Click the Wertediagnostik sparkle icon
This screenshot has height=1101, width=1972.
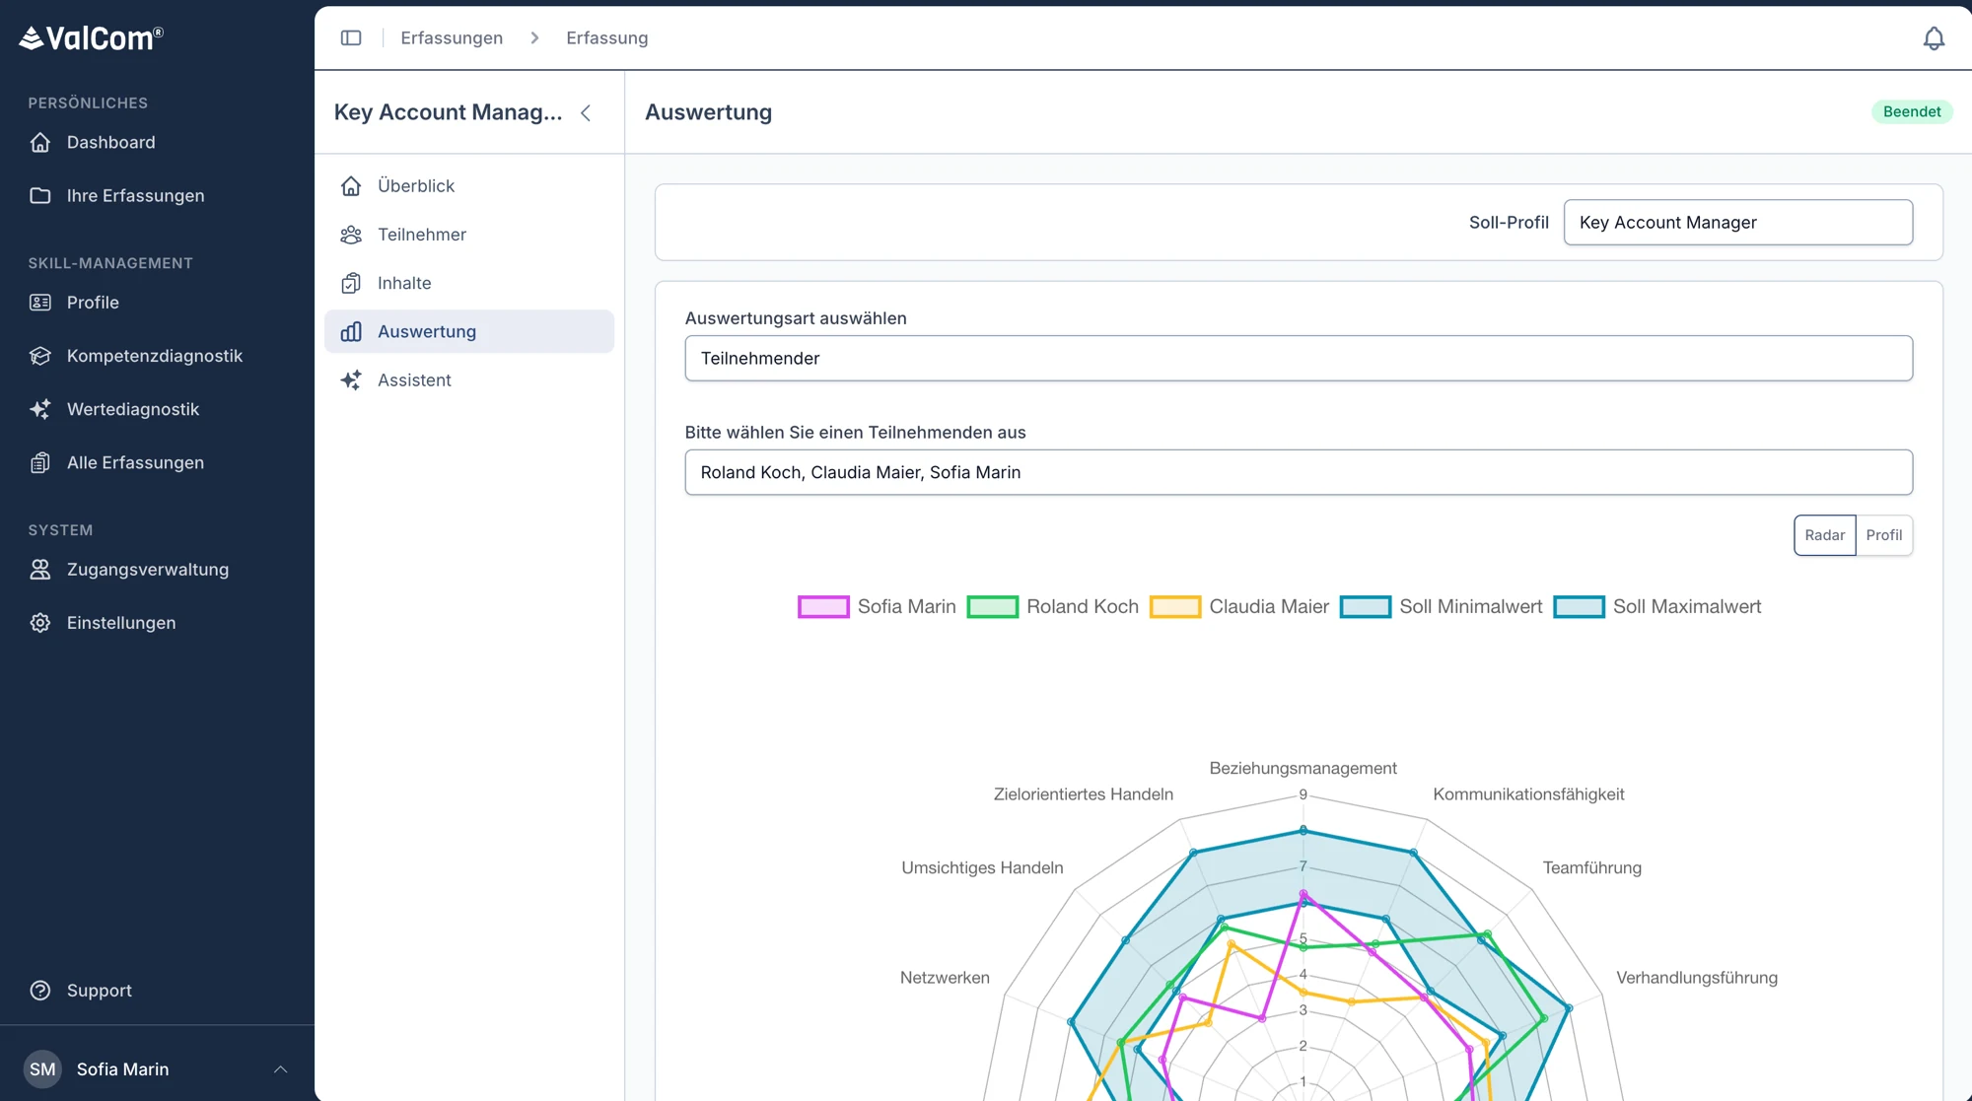pyautogui.click(x=40, y=409)
